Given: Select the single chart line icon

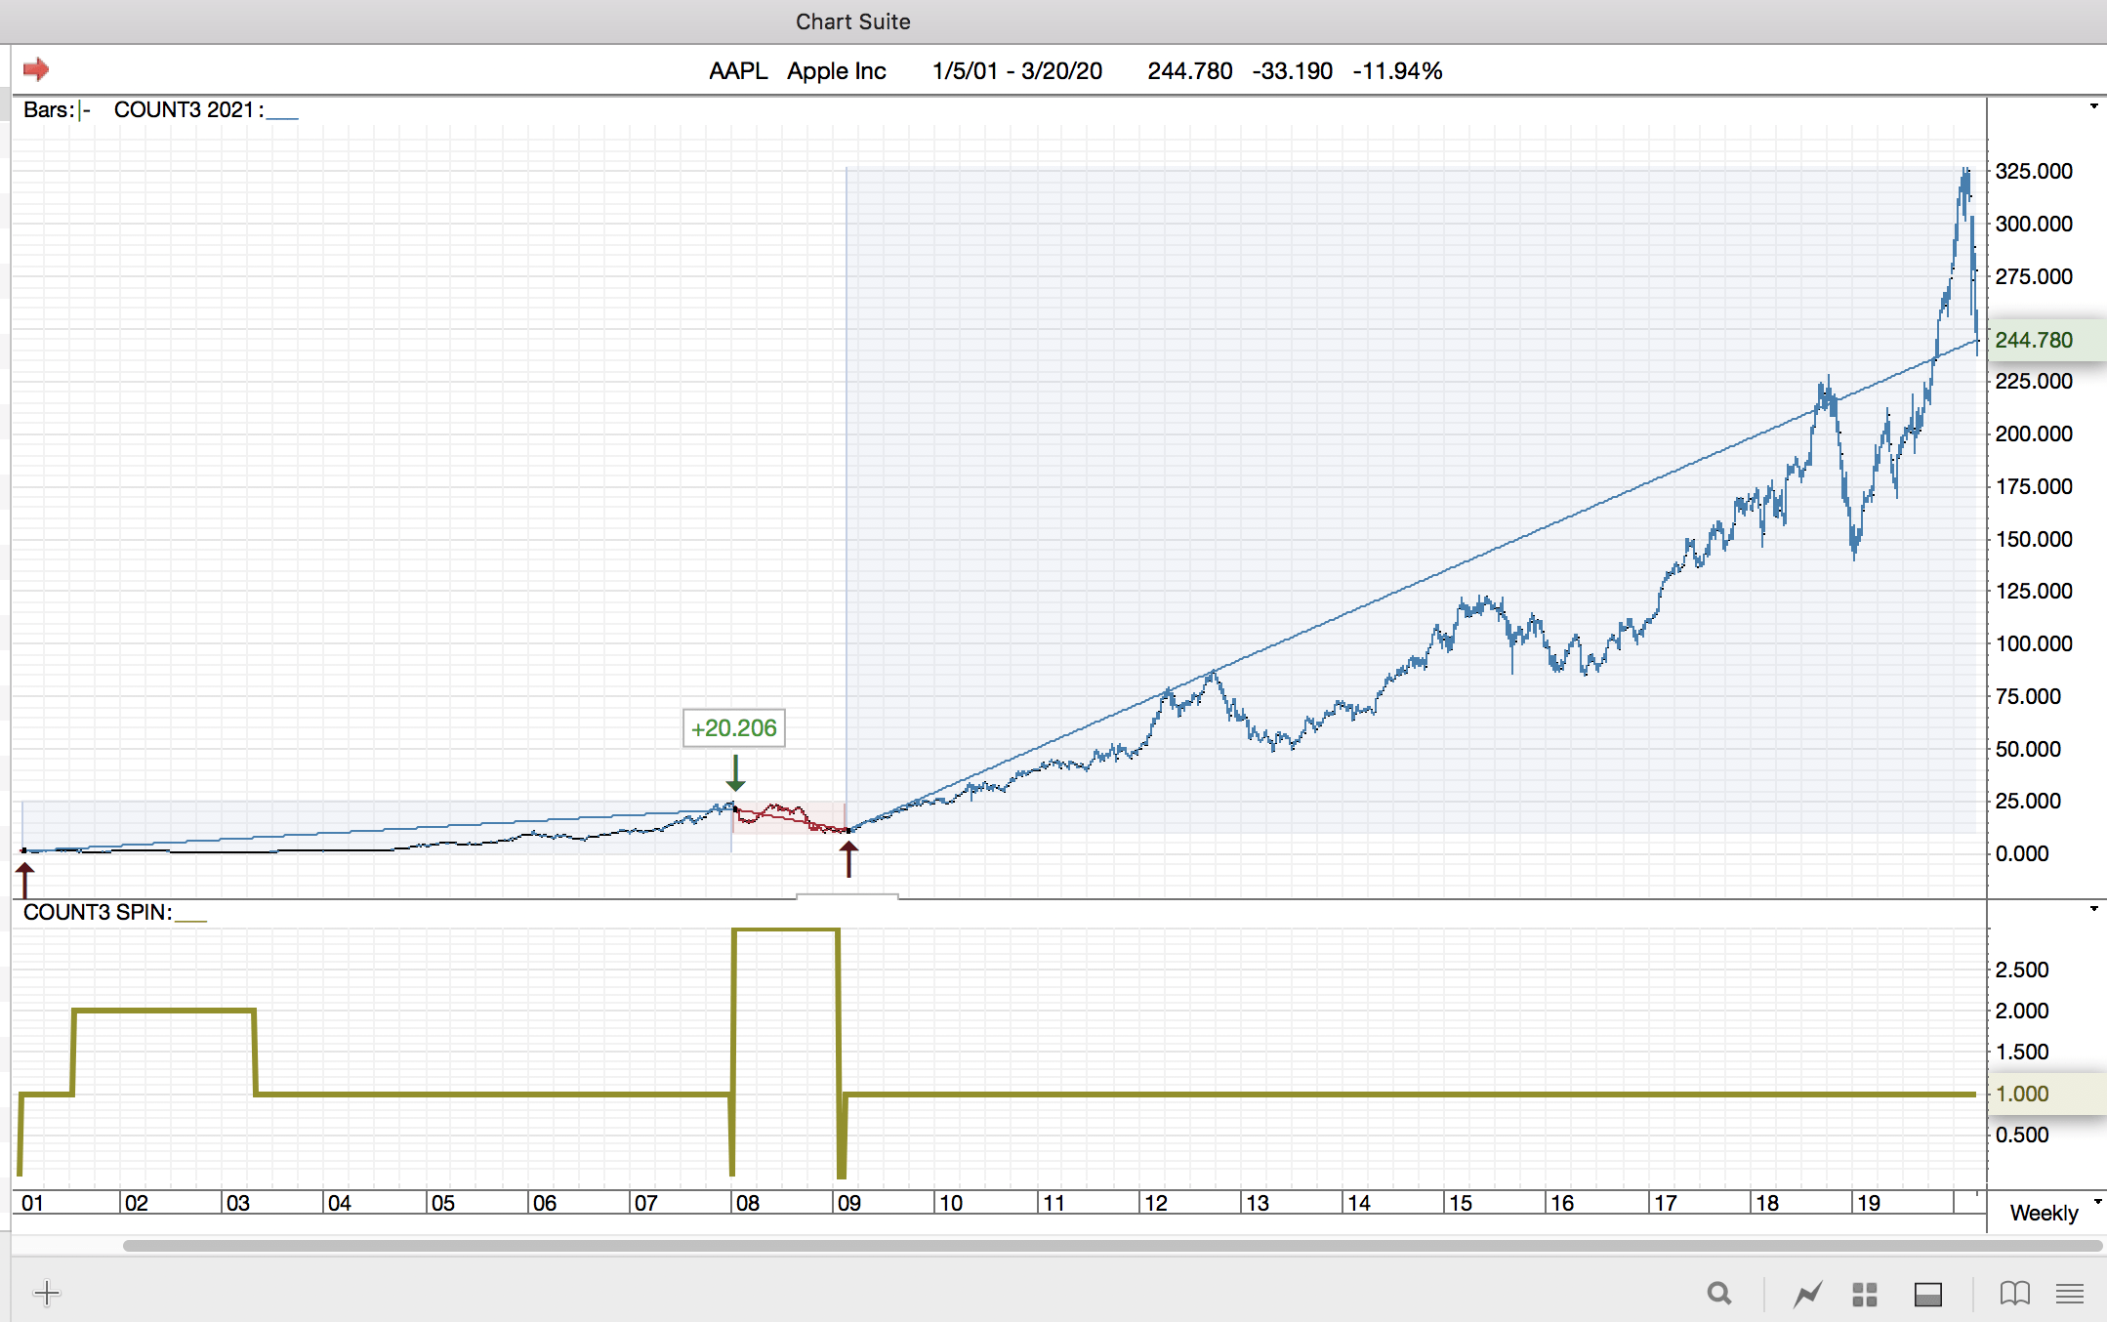Looking at the screenshot, I should pyautogui.click(x=1807, y=1294).
